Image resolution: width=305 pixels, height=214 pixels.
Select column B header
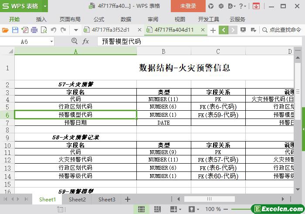(x=164, y=52)
